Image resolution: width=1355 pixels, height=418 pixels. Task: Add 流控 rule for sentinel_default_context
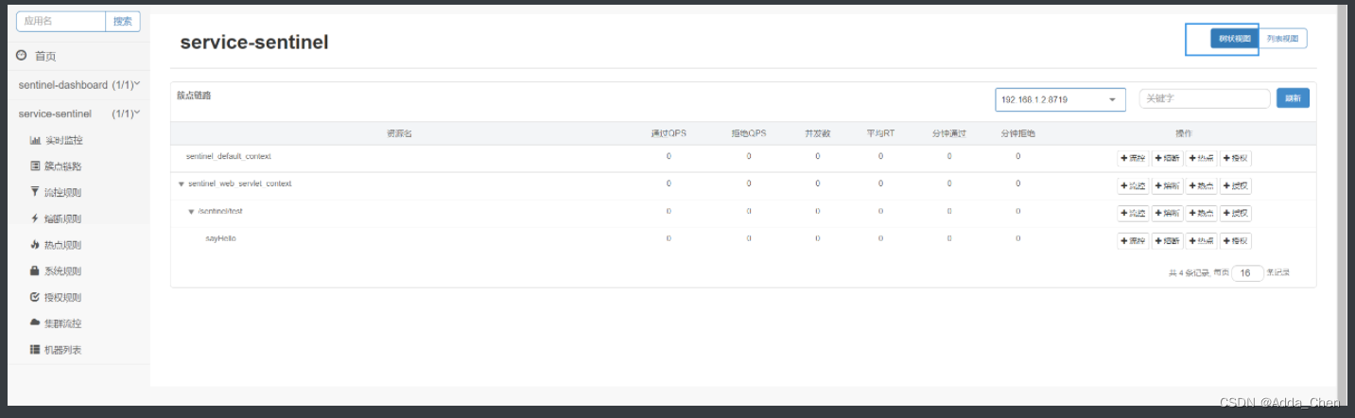1133,159
